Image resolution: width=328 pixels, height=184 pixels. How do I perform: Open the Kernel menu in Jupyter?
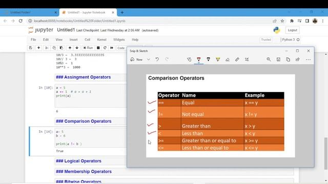click(x=101, y=40)
